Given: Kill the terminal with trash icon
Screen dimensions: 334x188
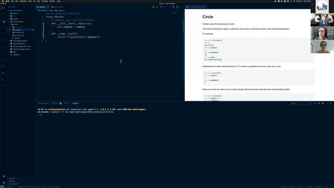Looking at the screenshot, I should (x=323, y=103).
